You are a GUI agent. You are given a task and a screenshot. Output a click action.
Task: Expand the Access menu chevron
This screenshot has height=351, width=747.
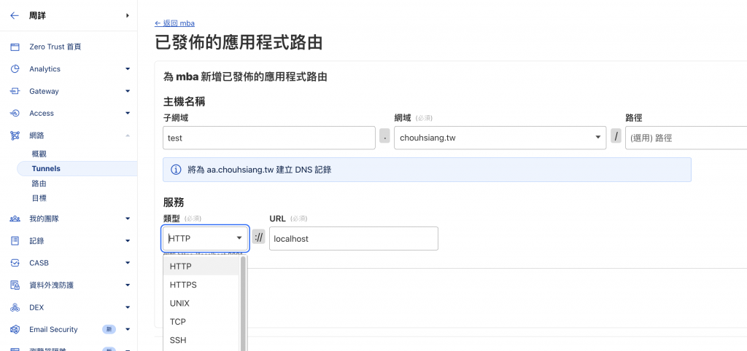[128, 113]
